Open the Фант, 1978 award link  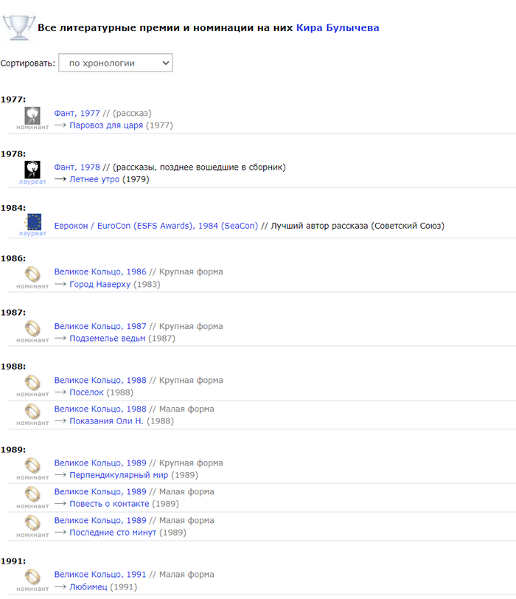pyautogui.click(x=77, y=167)
